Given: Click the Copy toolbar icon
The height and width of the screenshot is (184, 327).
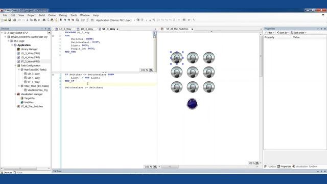Looking at the screenshot, I should click(x=31, y=20).
